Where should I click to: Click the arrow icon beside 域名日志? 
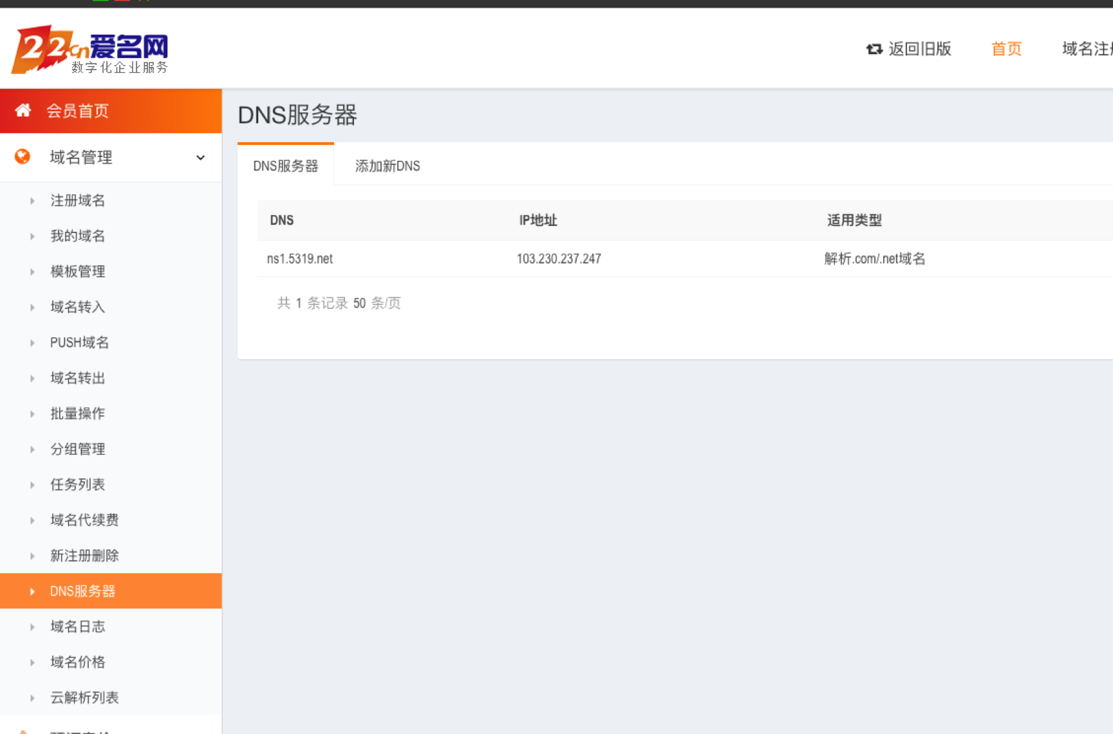(x=33, y=626)
